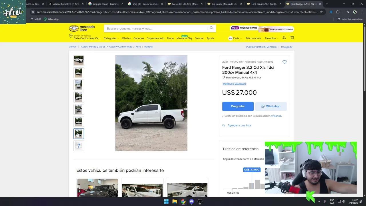The width and height of the screenshot is (366, 206).
Task: Close the Ford Ranger 3.2 Cd Xls tab
Action: 320,4
